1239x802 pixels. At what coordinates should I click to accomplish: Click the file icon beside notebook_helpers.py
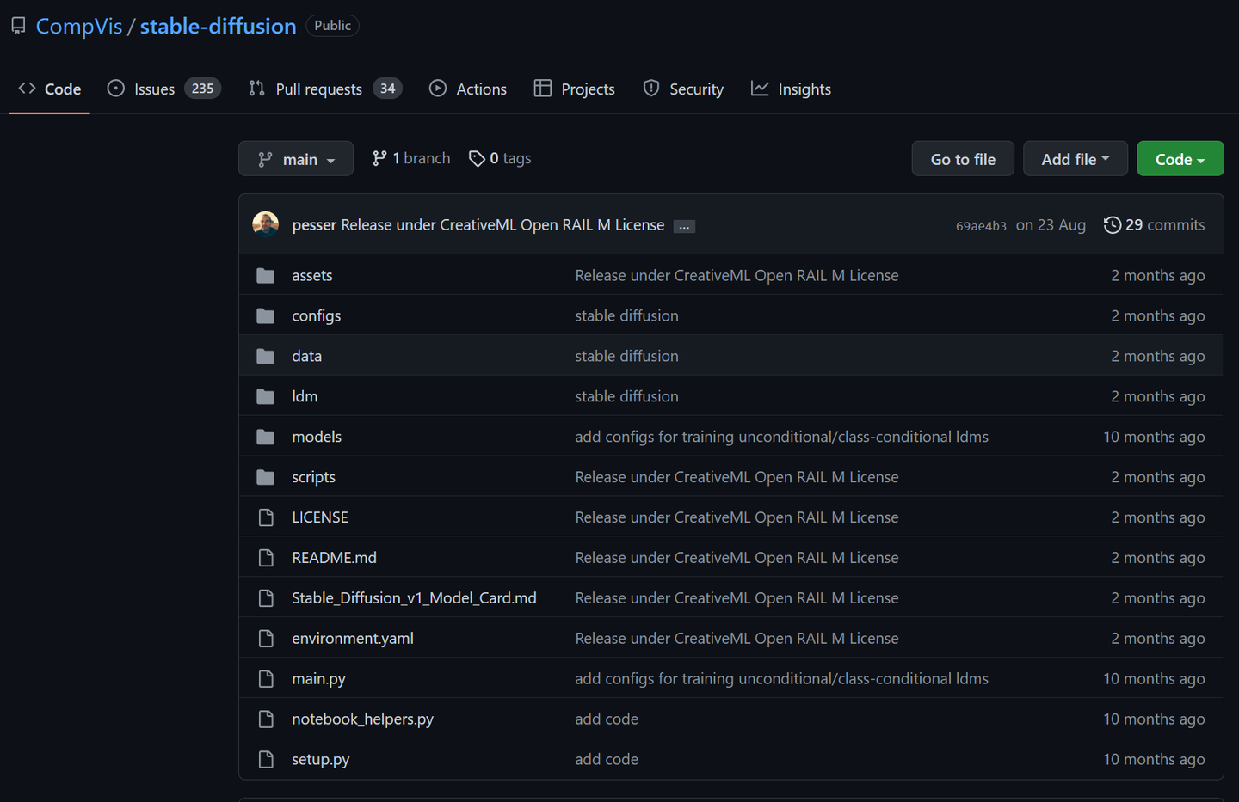pos(266,719)
